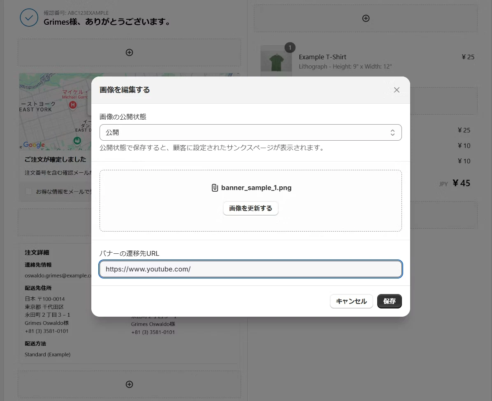Click the banner_sample_1.png file name
This screenshot has width=492, height=401.
256,188
